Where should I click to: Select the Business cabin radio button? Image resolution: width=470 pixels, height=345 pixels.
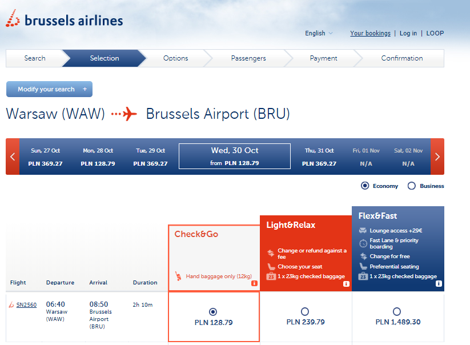click(x=412, y=186)
